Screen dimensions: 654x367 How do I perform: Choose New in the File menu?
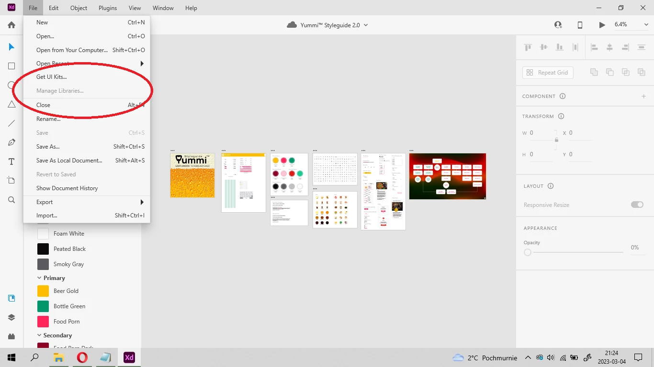pyautogui.click(x=87, y=22)
